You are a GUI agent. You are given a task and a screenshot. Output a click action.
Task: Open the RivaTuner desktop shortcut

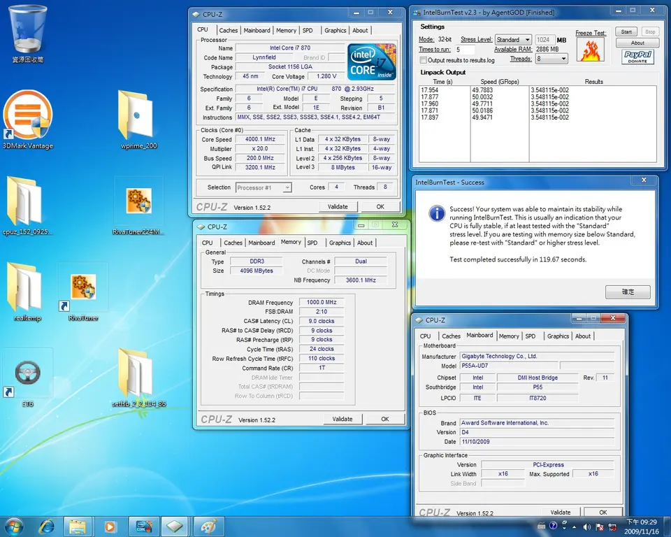[x=83, y=287]
